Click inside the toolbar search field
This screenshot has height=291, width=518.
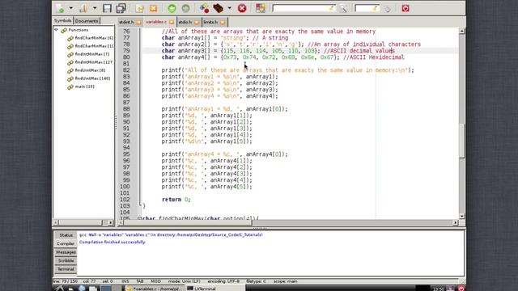click(x=304, y=8)
